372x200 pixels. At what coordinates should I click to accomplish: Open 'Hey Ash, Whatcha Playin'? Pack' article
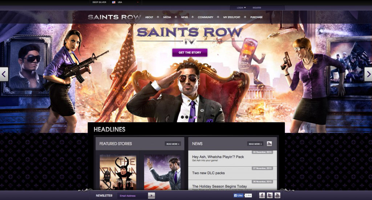pyautogui.click(x=218, y=157)
